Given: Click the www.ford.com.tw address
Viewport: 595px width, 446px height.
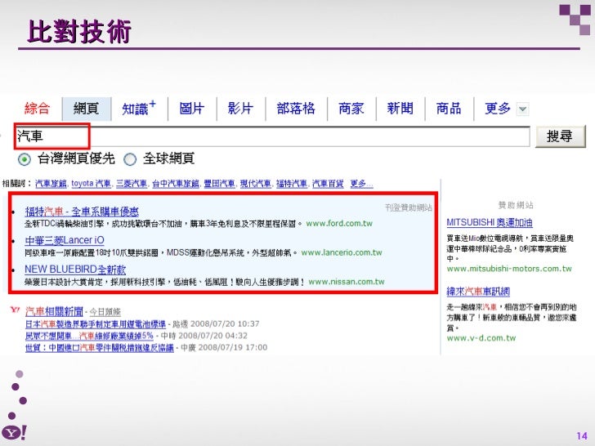Looking at the screenshot, I should 339,223.
